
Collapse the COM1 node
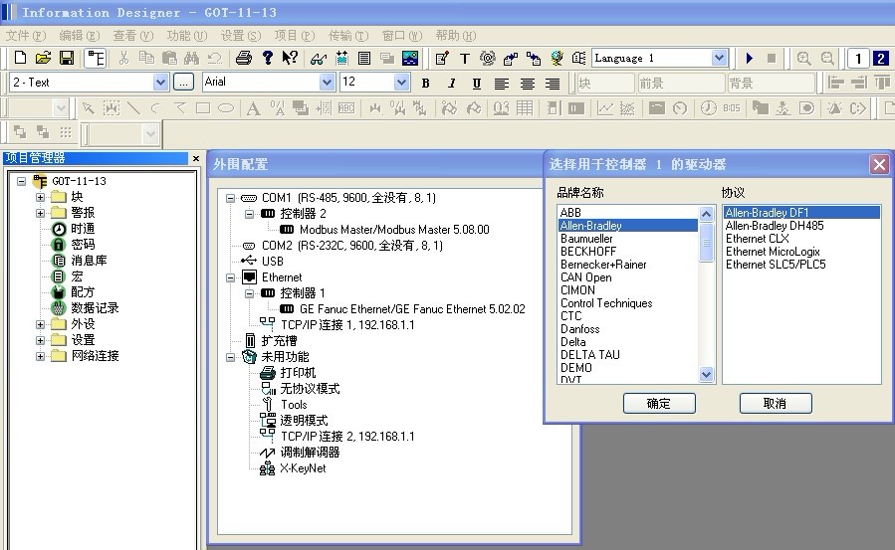coord(230,198)
